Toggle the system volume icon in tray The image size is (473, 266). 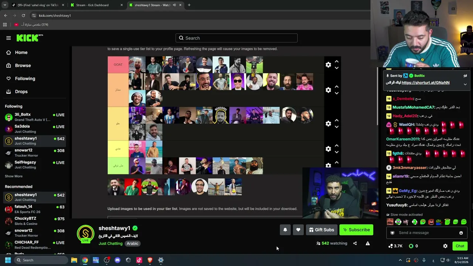coord(448,260)
